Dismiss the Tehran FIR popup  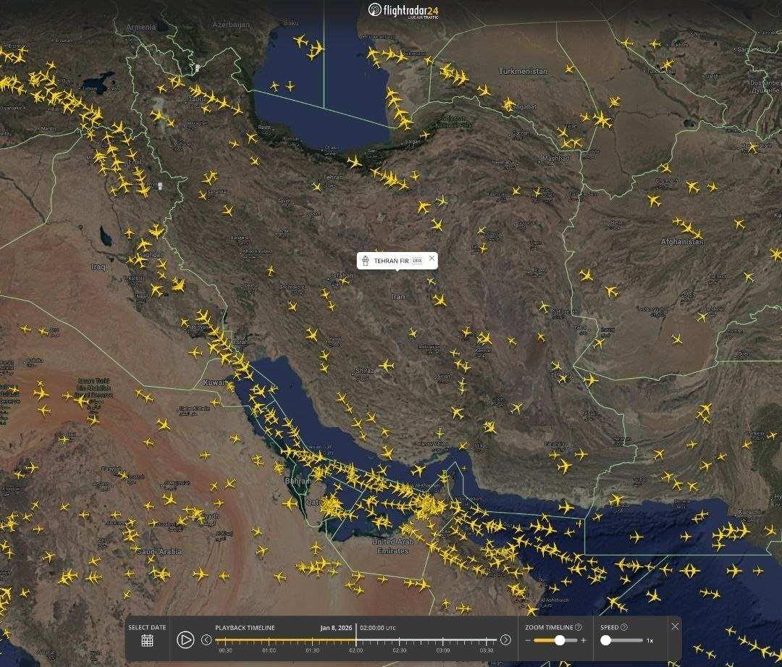point(432,259)
